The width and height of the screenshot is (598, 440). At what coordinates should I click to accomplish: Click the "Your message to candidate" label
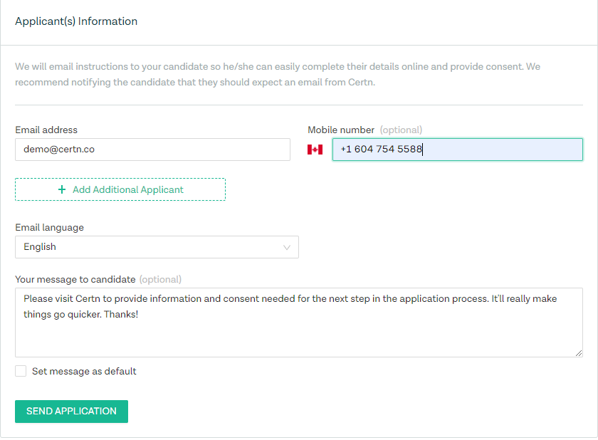pyautogui.click(x=75, y=279)
